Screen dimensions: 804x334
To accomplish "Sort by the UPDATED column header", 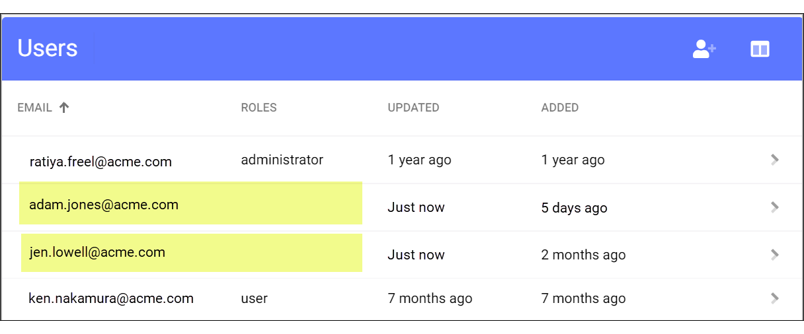I will [413, 108].
